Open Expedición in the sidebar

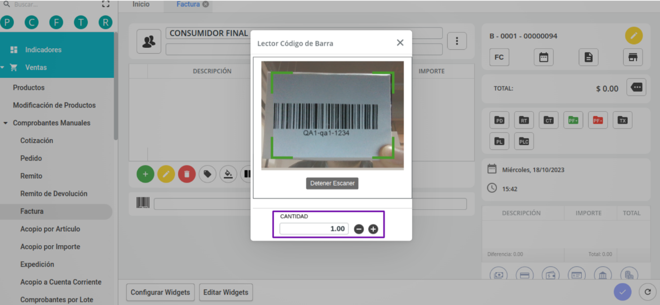pyautogui.click(x=37, y=265)
